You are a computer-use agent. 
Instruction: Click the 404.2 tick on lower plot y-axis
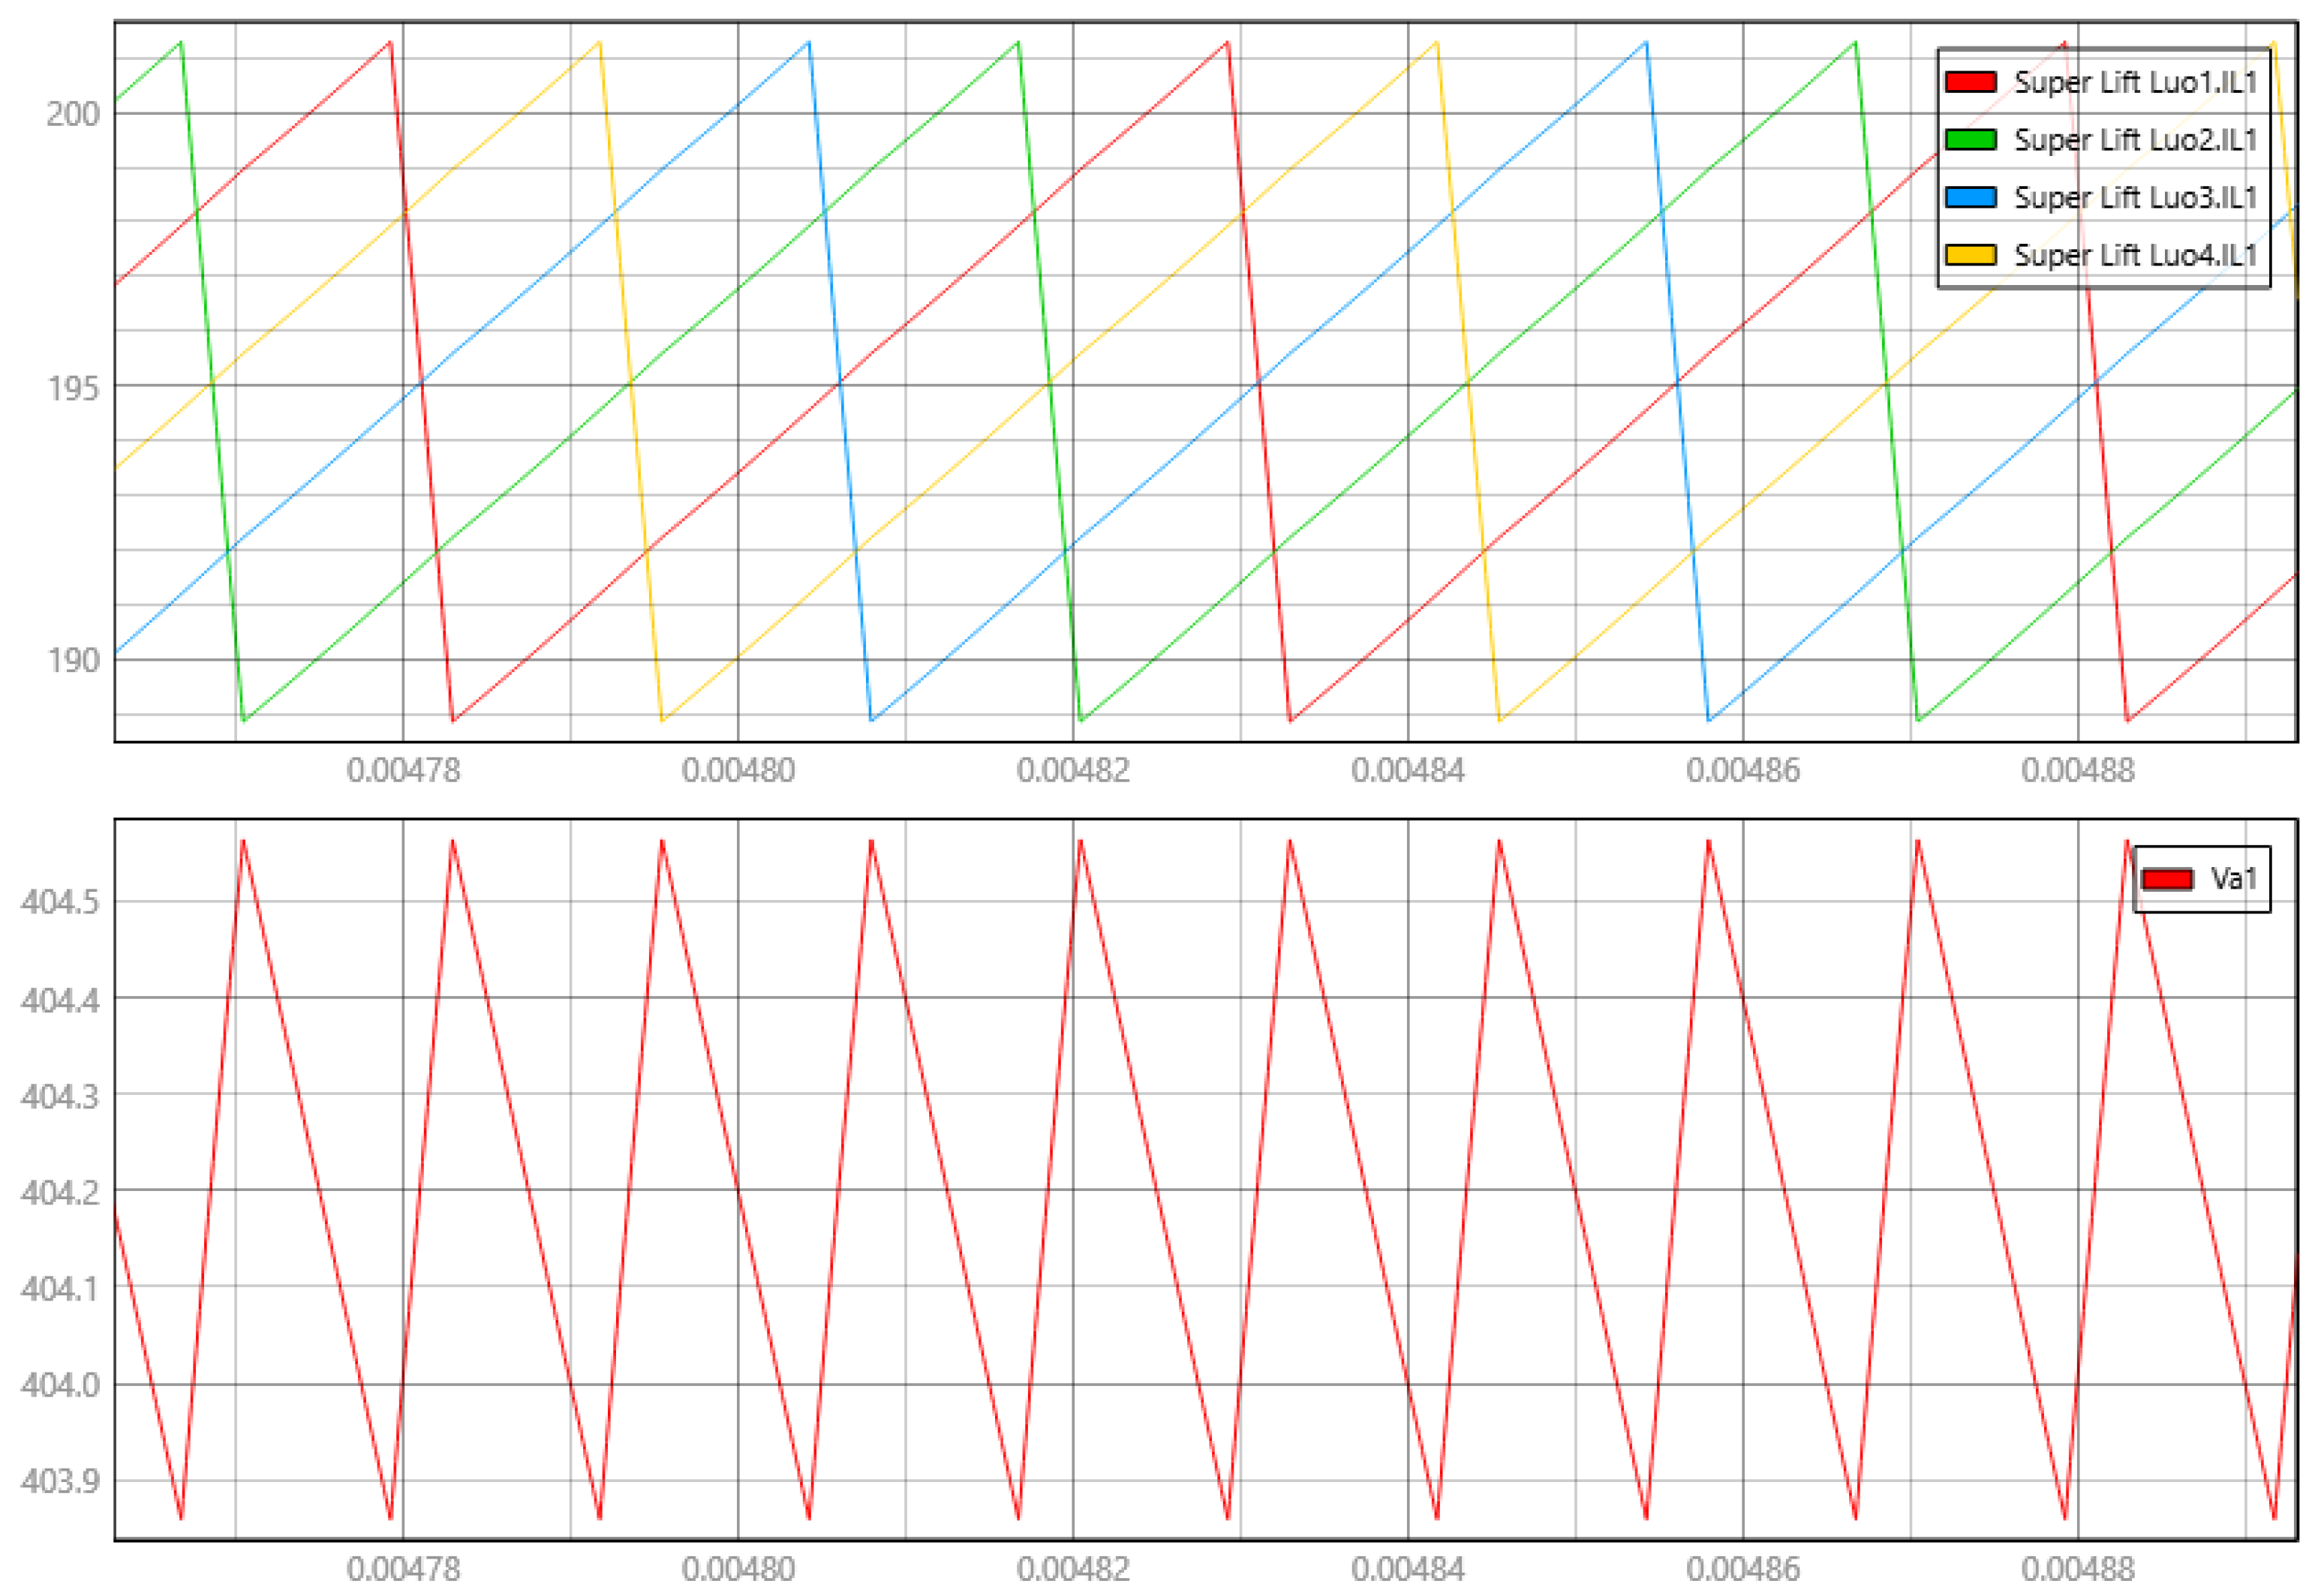[x=60, y=1192]
